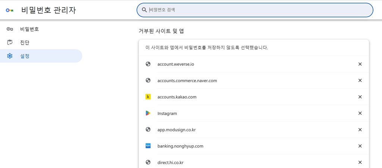This screenshot has width=382, height=168.
Task: Click the globe icon for app.modusign.co.kr
Action: click(x=148, y=130)
